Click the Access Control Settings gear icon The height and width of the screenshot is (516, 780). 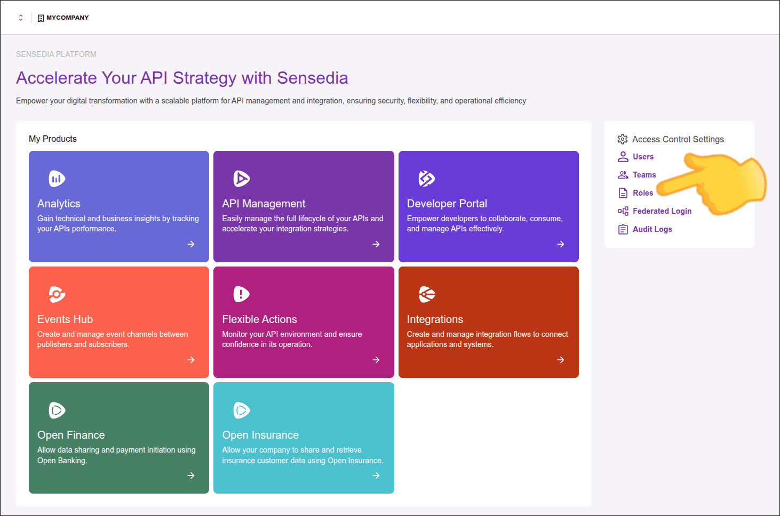622,139
